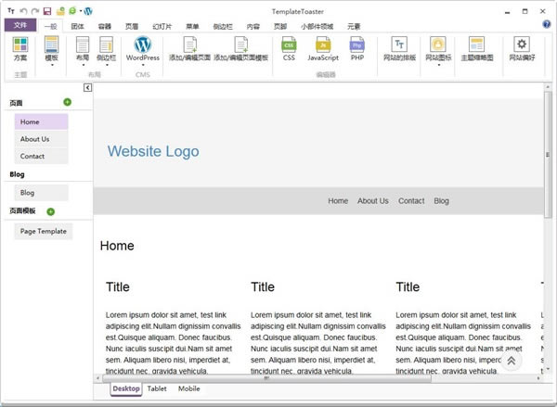Click the scroll-to-top arrow button in preview
557x407 pixels.
click(512, 361)
